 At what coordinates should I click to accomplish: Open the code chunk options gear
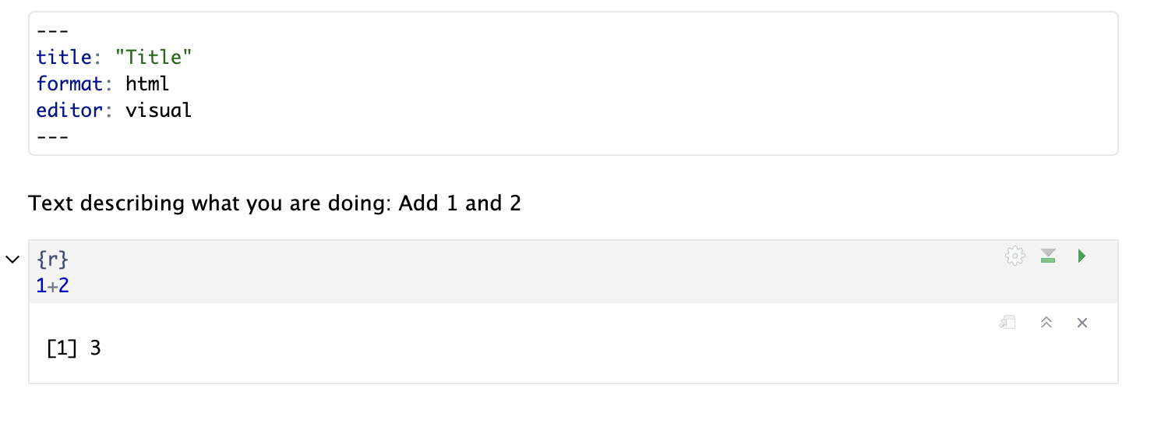click(x=1015, y=256)
